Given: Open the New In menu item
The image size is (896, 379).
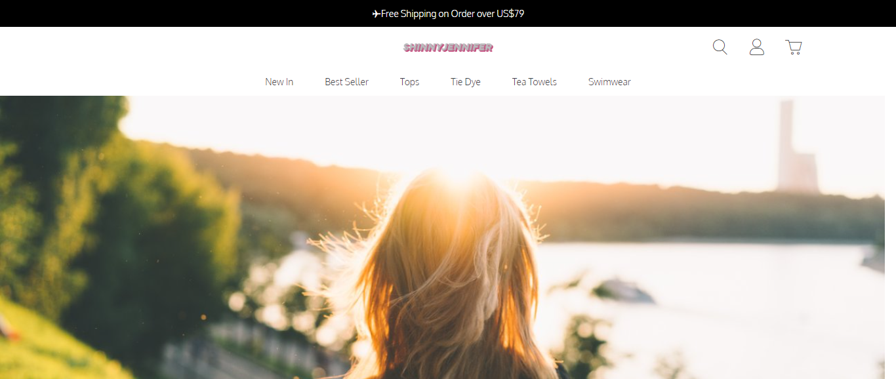Looking at the screenshot, I should tap(279, 82).
